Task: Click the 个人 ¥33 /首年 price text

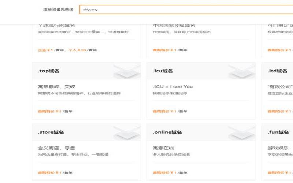Action: (83, 50)
